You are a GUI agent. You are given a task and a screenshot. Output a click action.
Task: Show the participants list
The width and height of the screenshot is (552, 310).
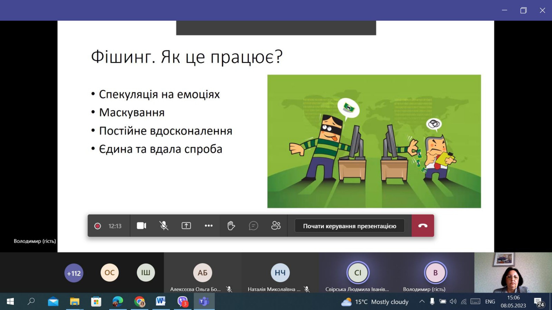pyautogui.click(x=276, y=226)
